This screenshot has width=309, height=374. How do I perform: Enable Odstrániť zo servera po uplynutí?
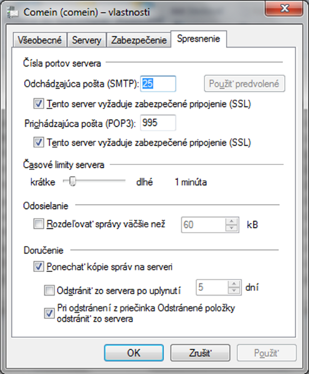[49, 291]
